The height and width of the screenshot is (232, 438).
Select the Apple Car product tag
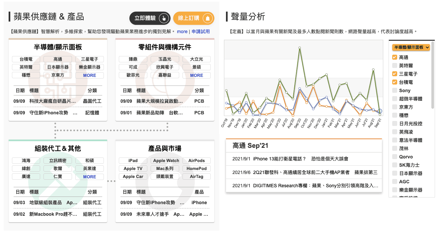point(133,177)
